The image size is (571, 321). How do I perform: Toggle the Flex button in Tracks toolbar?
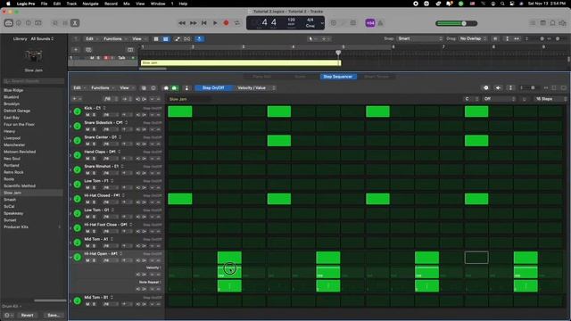187,38
